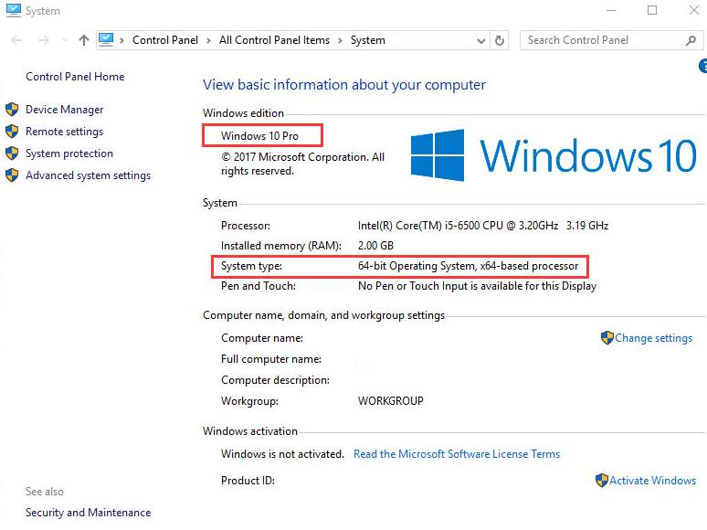Select Control Panel breadcrumb
707x530 pixels.
tap(165, 40)
